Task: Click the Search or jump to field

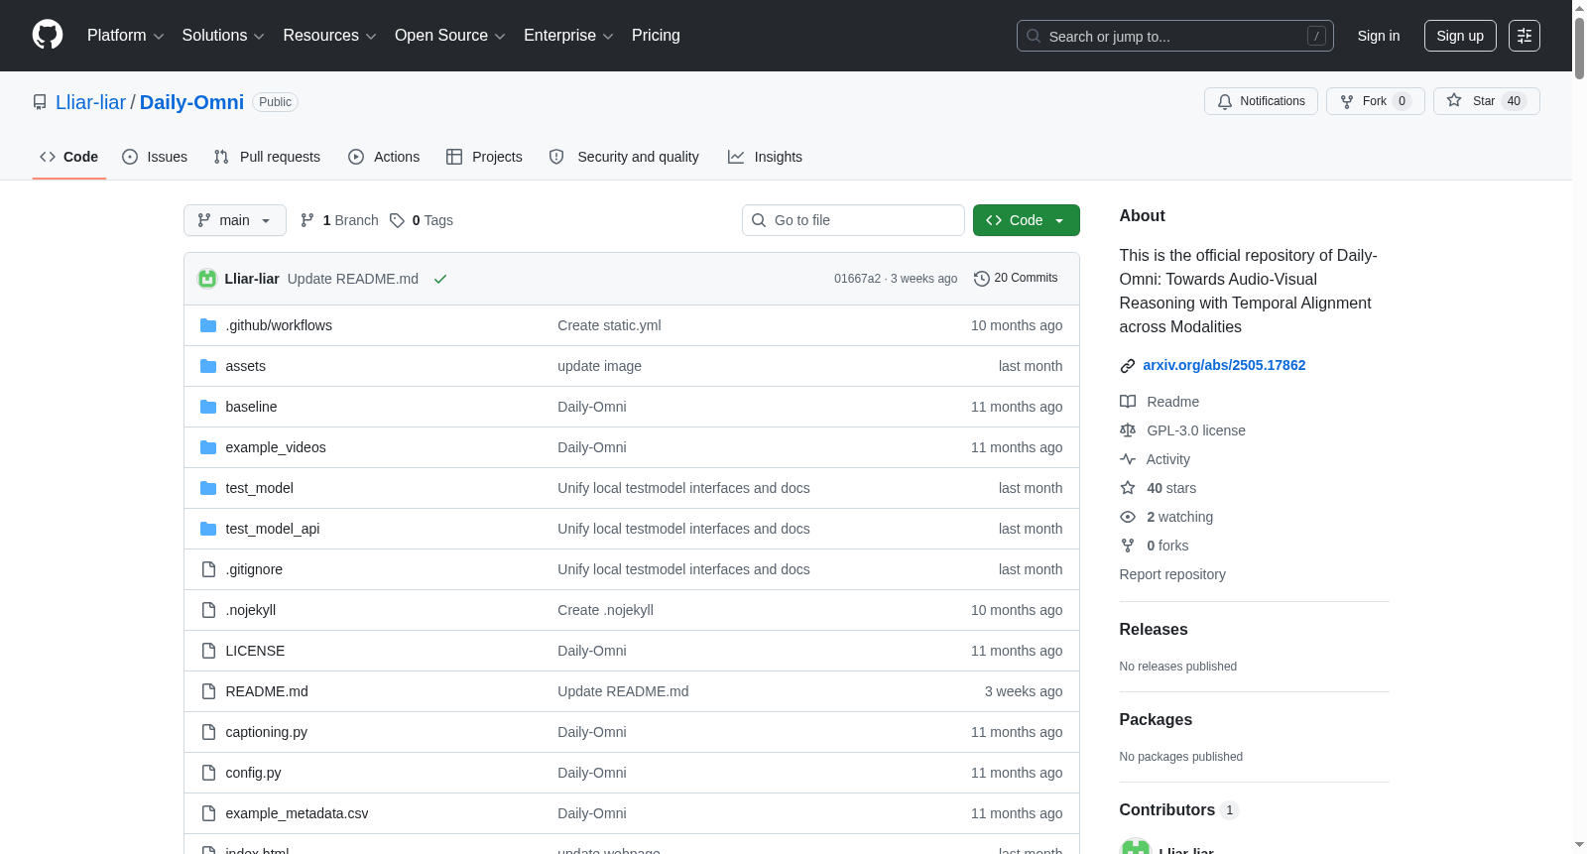Action: pyautogui.click(x=1175, y=36)
